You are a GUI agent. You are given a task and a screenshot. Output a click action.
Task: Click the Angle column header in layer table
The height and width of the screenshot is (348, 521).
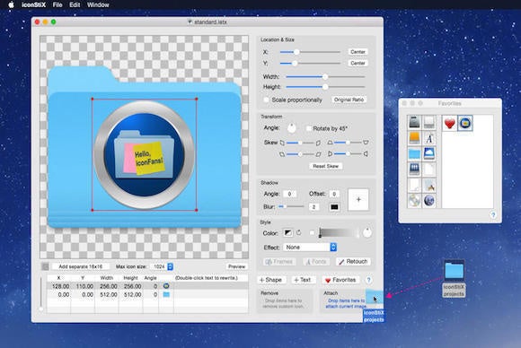point(151,278)
